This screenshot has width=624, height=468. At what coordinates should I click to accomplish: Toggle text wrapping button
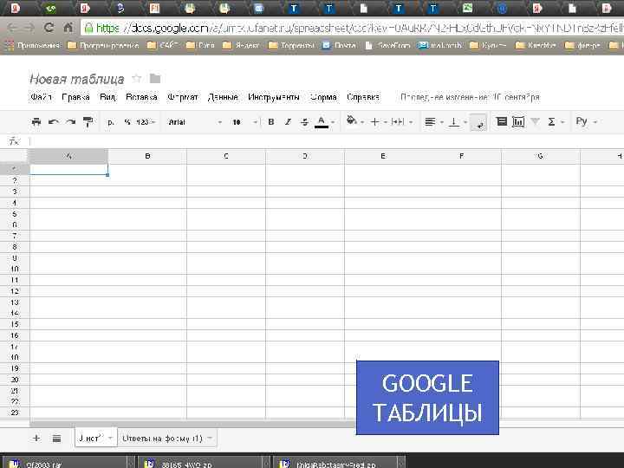(x=478, y=122)
